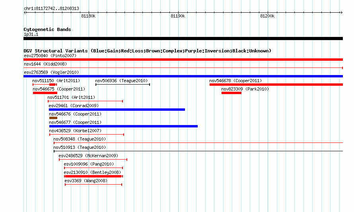Click the esv29461 (Conrad2009) label
The height and width of the screenshot is (212, 354).
click(x=74, y=106)
